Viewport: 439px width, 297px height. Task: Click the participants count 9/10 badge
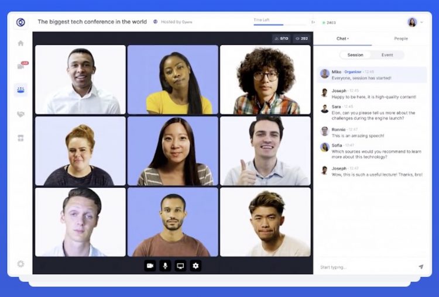[x=282, y=39]
